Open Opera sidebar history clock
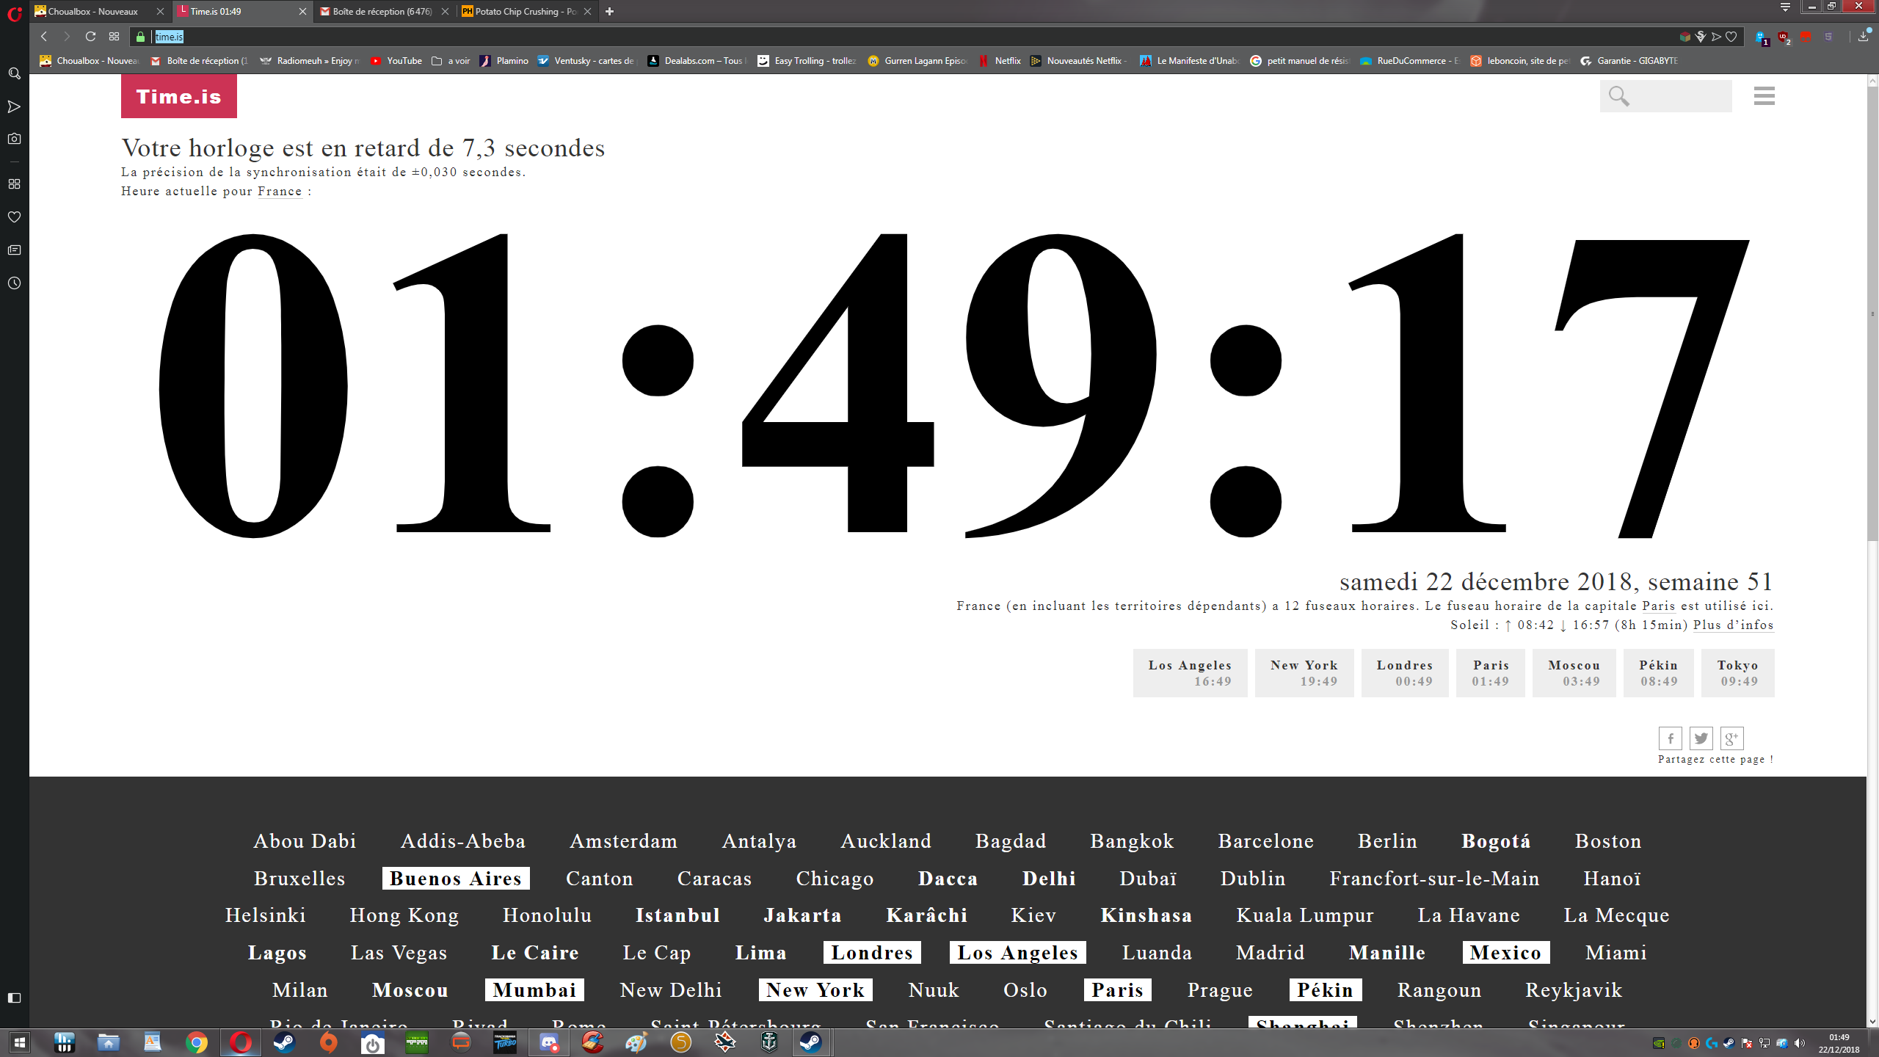1879x1057 pixels. pos(14,283)
